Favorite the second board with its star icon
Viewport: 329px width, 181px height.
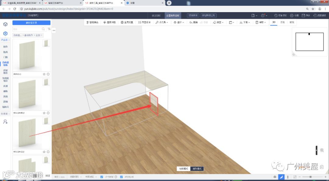point(44,113)
